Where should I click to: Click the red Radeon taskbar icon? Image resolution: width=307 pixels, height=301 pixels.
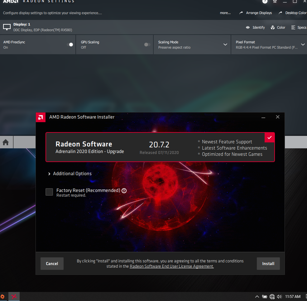click(14, 297)
